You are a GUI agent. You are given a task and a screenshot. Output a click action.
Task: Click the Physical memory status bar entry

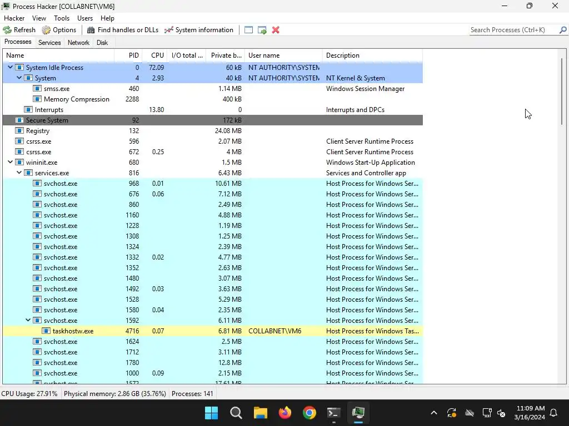[114, 393]
